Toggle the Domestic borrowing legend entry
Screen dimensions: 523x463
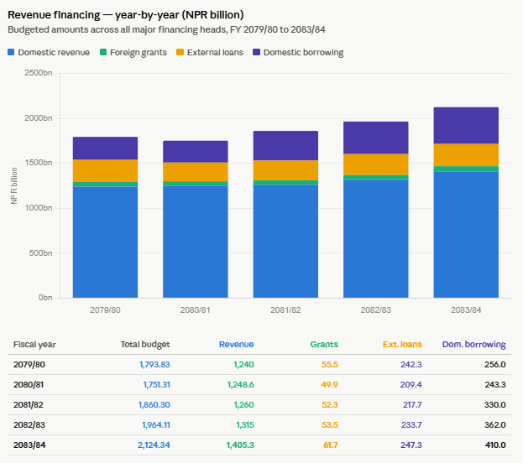point(298,52)
